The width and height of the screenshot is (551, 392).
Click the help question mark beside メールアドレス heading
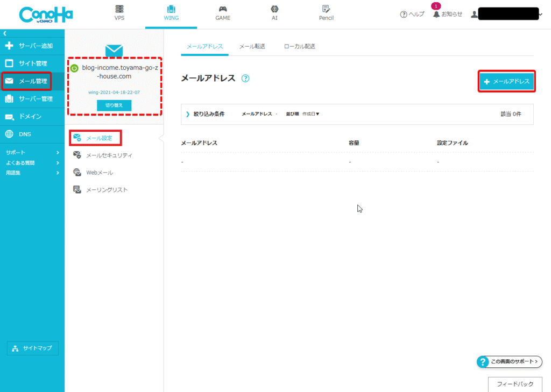point(245,79)
